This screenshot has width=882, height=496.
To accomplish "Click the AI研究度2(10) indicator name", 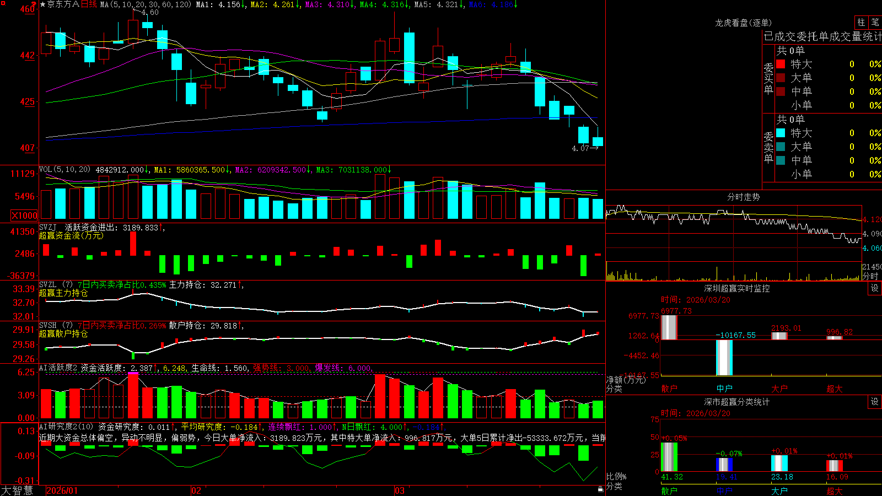I will (66, 427).
